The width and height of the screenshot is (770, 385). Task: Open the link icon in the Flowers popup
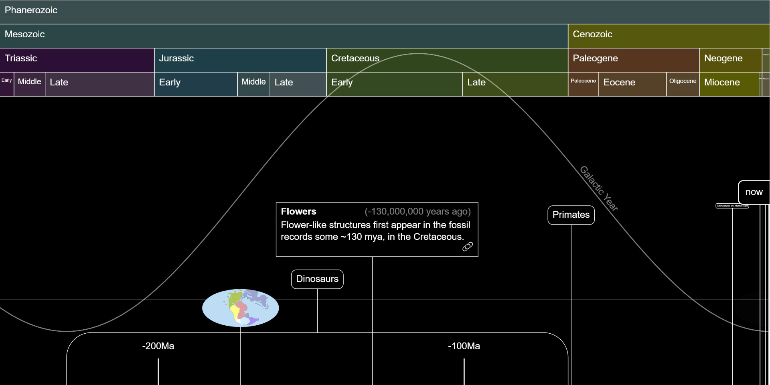tap(468, 247)
